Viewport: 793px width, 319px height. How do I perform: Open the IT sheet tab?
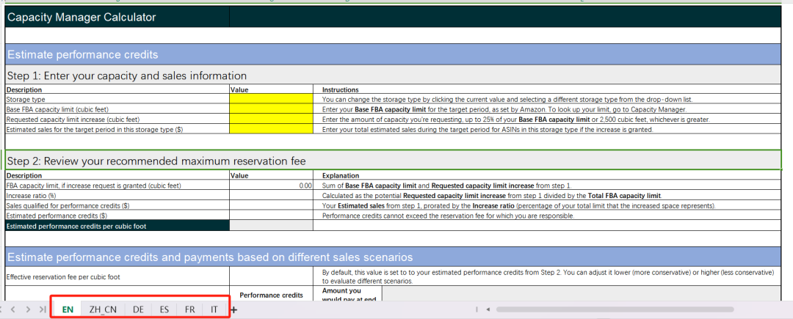click(214, 309)
